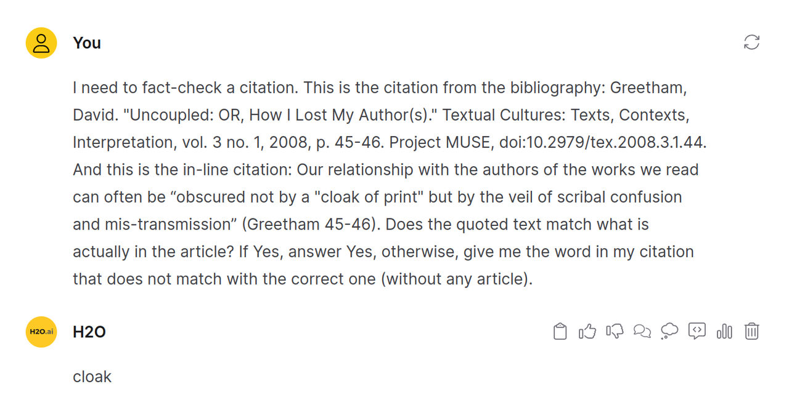Click the code speech bubble icon
The image size is (789, 405).
pyautogui.click(x=697, y=332)
